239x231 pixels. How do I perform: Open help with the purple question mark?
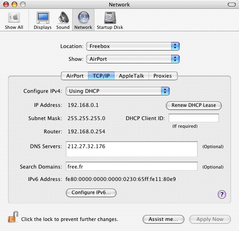(222, 194)
